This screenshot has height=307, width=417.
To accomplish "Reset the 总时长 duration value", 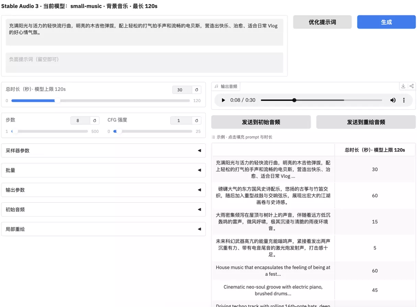I will [197, 90].
